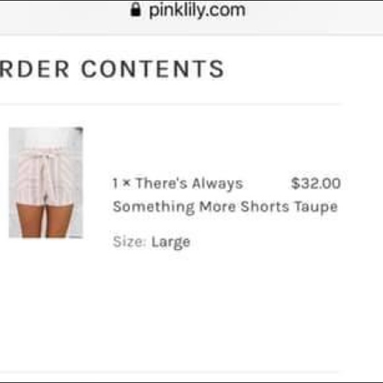Click the word "Taupe" in item name

coord(316,207)
